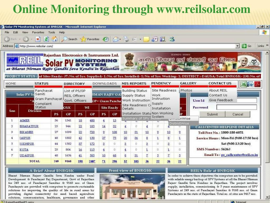
Task: Open the Edit menu
Action: tap(16, 32)
